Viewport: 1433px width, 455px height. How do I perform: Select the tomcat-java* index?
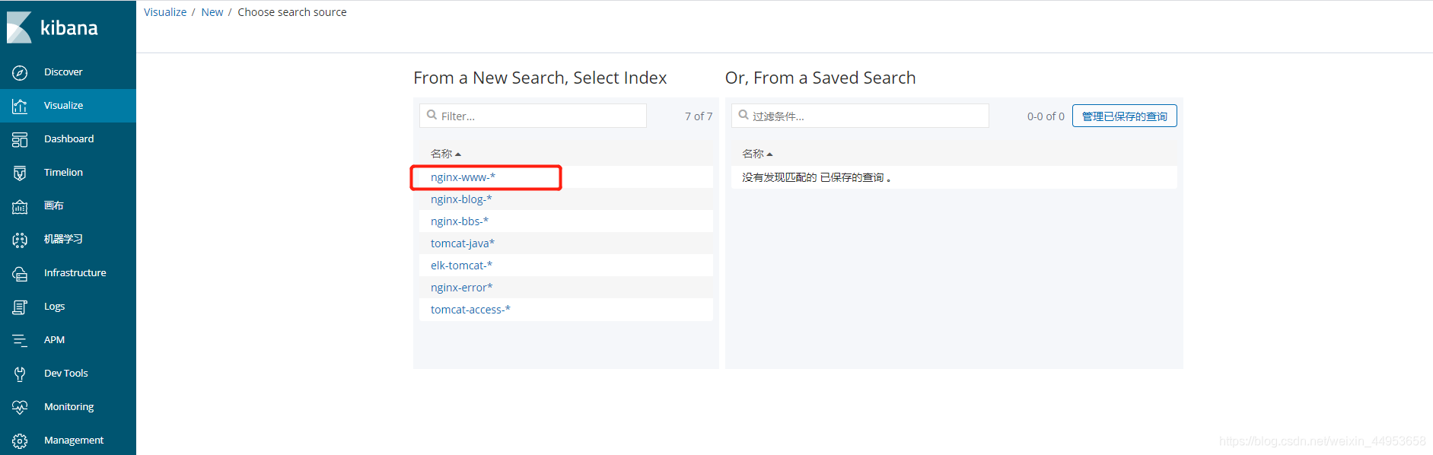[463, 243]
